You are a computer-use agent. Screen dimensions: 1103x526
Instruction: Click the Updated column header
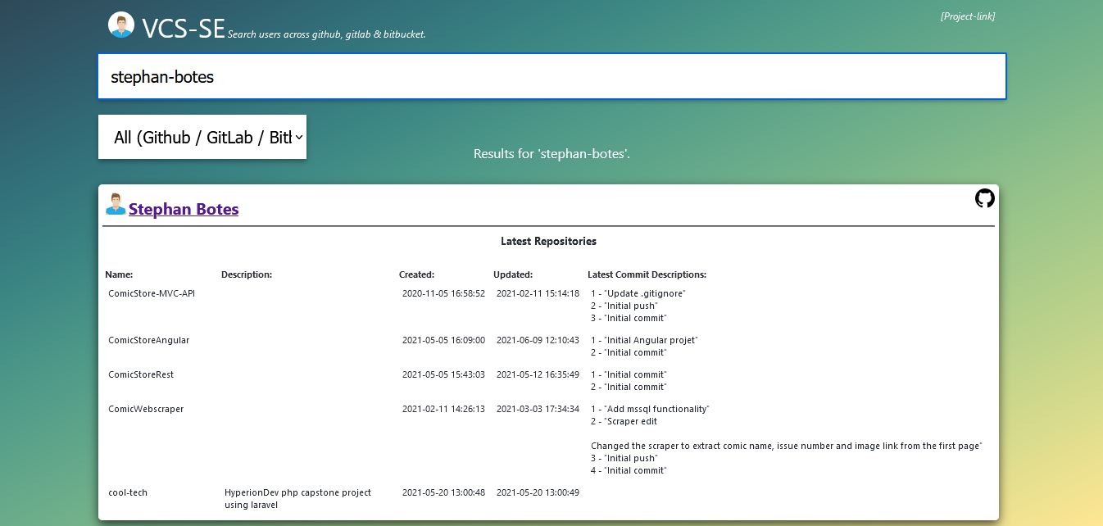(513, 274)
